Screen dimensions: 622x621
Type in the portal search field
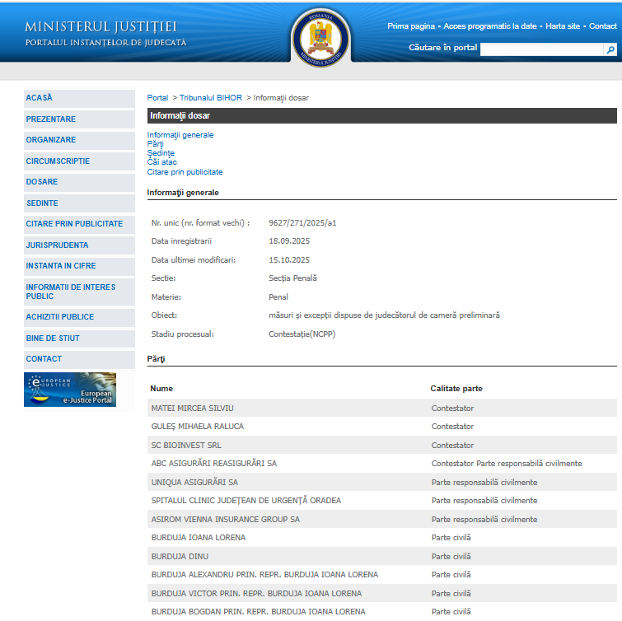(541, 50)
